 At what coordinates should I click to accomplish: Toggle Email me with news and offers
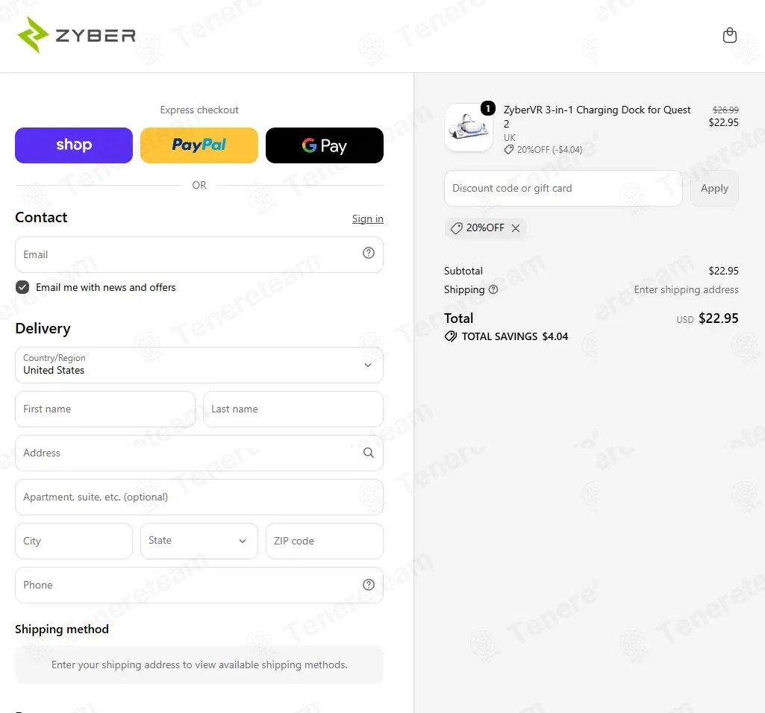22,287
